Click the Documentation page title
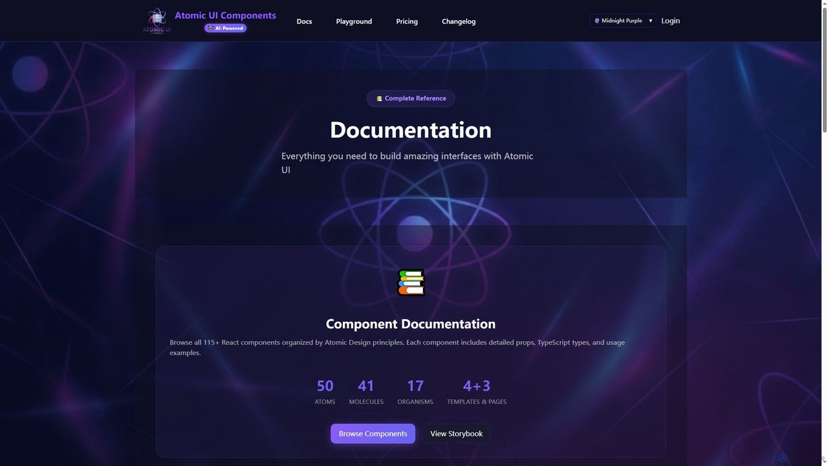Image resolution: width=828 pixels, height=466 pixels. 411,130
